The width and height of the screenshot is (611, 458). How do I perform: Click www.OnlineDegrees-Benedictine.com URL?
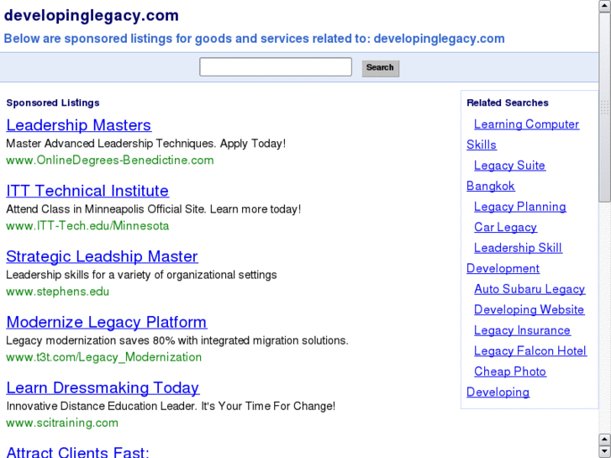point(110,161)
